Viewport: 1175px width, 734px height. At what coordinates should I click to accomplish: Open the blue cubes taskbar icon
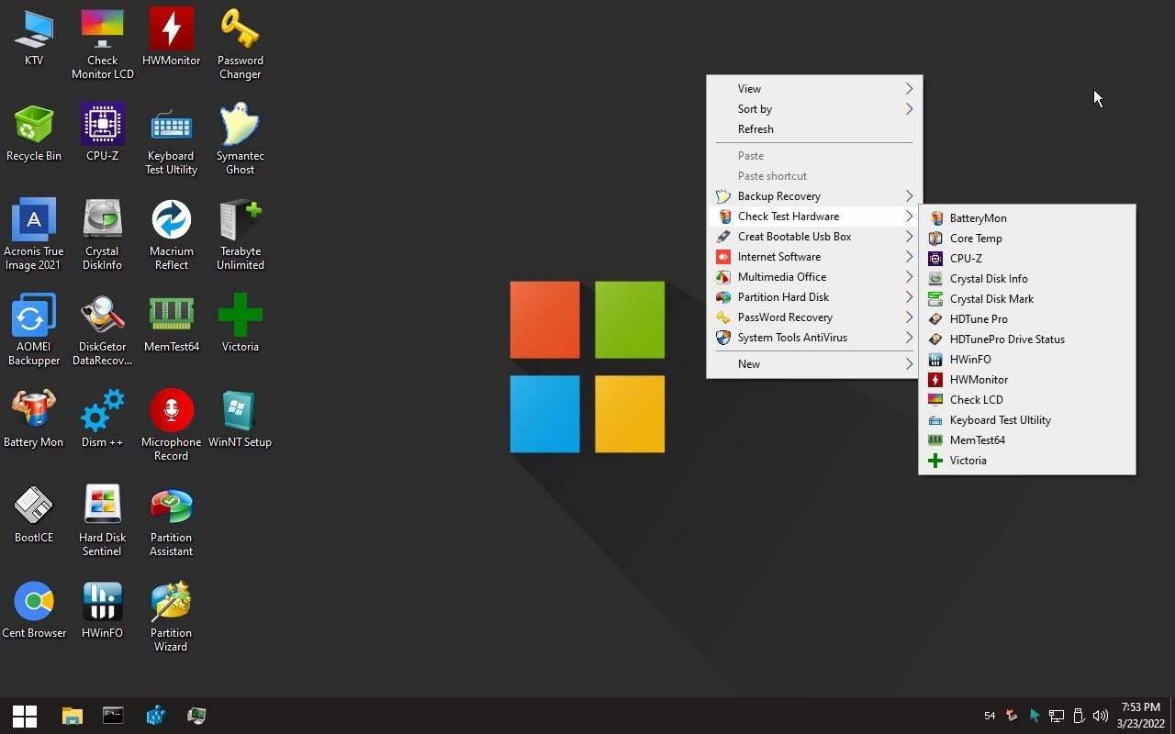click(x=155, y=716)
